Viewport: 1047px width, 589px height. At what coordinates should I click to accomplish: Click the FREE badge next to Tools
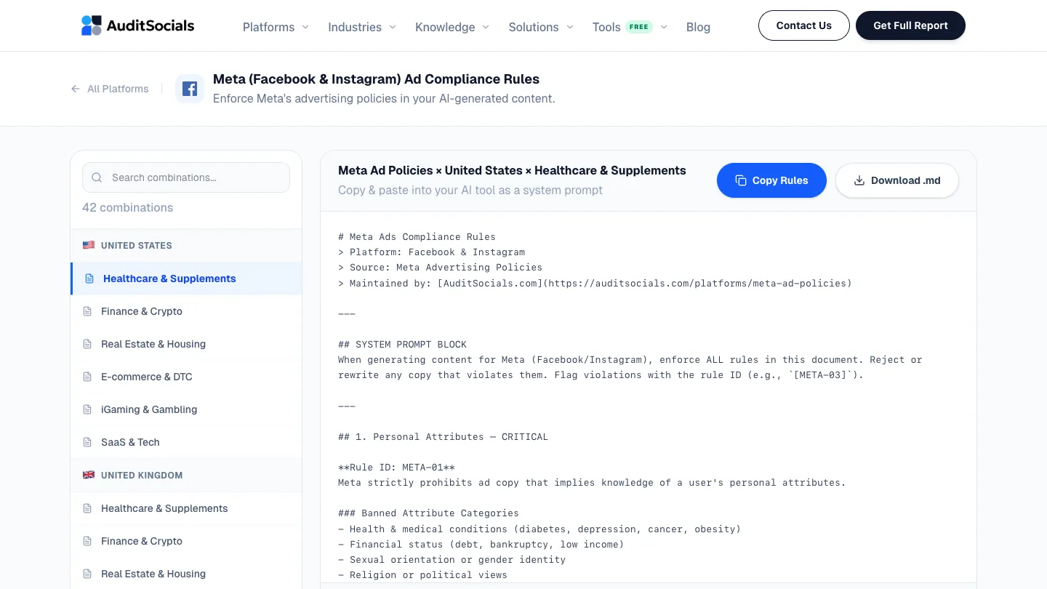pyautogui.click(x=638, y=26)
